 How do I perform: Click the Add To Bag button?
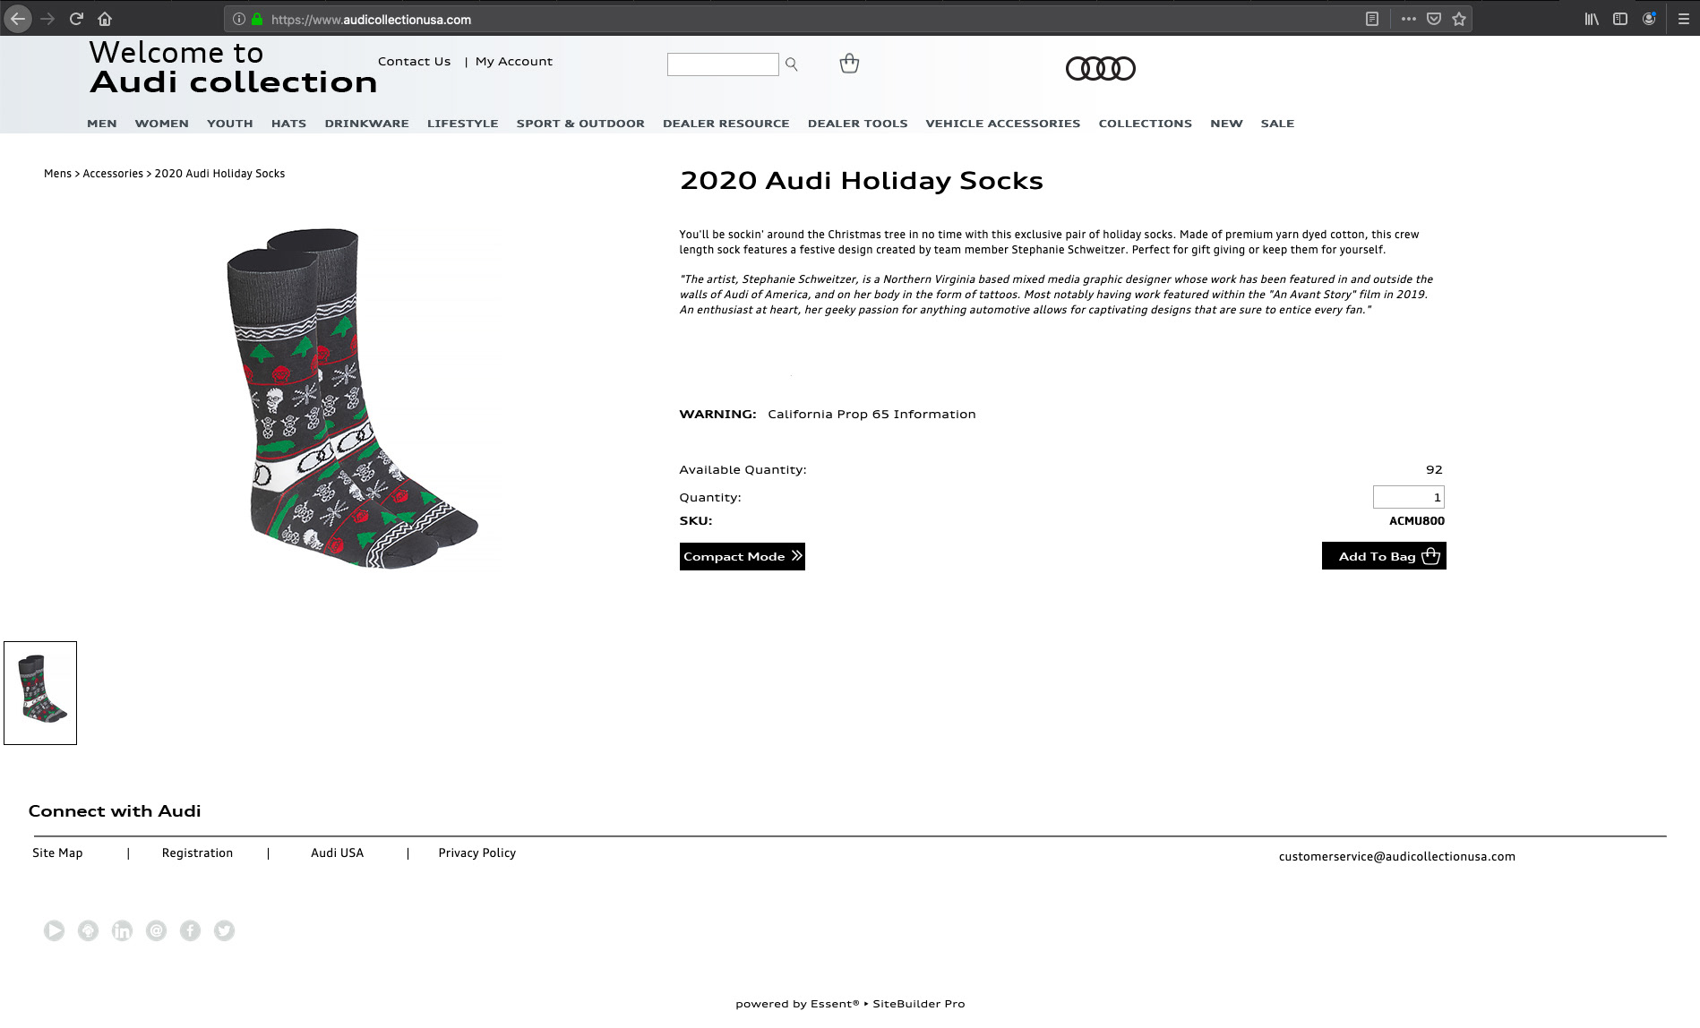[x=1384, y=555]
